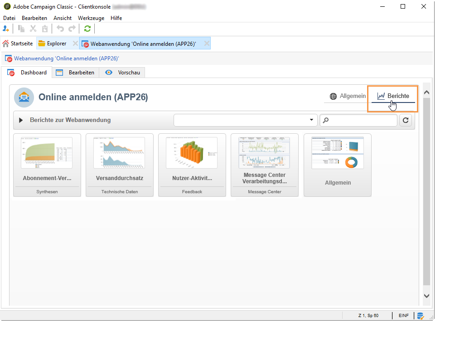Click the reload button next to search
This screenshot has width=450, height=337.
pyautogui.click(x=406, y=120)
